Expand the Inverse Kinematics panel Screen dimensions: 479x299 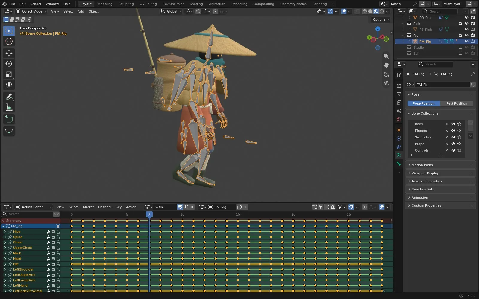pyautogui.click(x=440, y=181)
